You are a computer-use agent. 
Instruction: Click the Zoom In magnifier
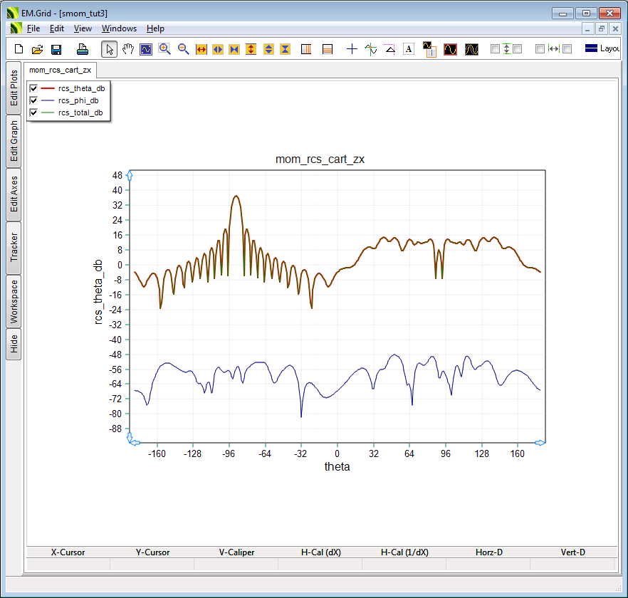(x=164, y=49)
